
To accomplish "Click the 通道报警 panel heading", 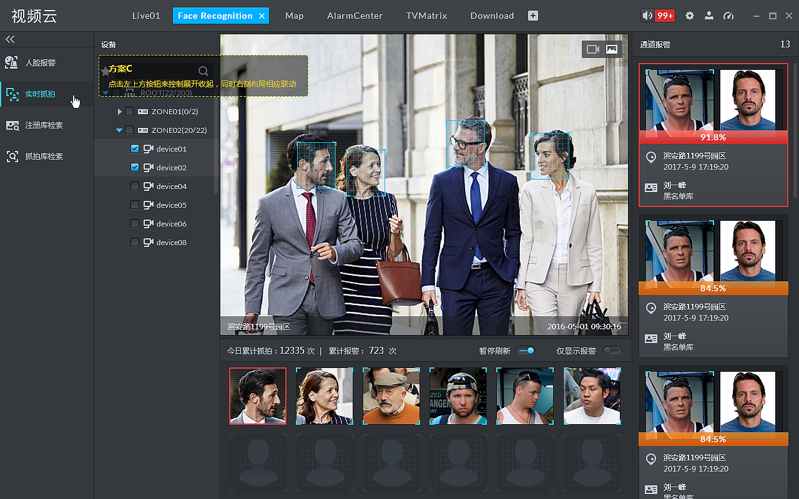I will [x=655, y=44].
